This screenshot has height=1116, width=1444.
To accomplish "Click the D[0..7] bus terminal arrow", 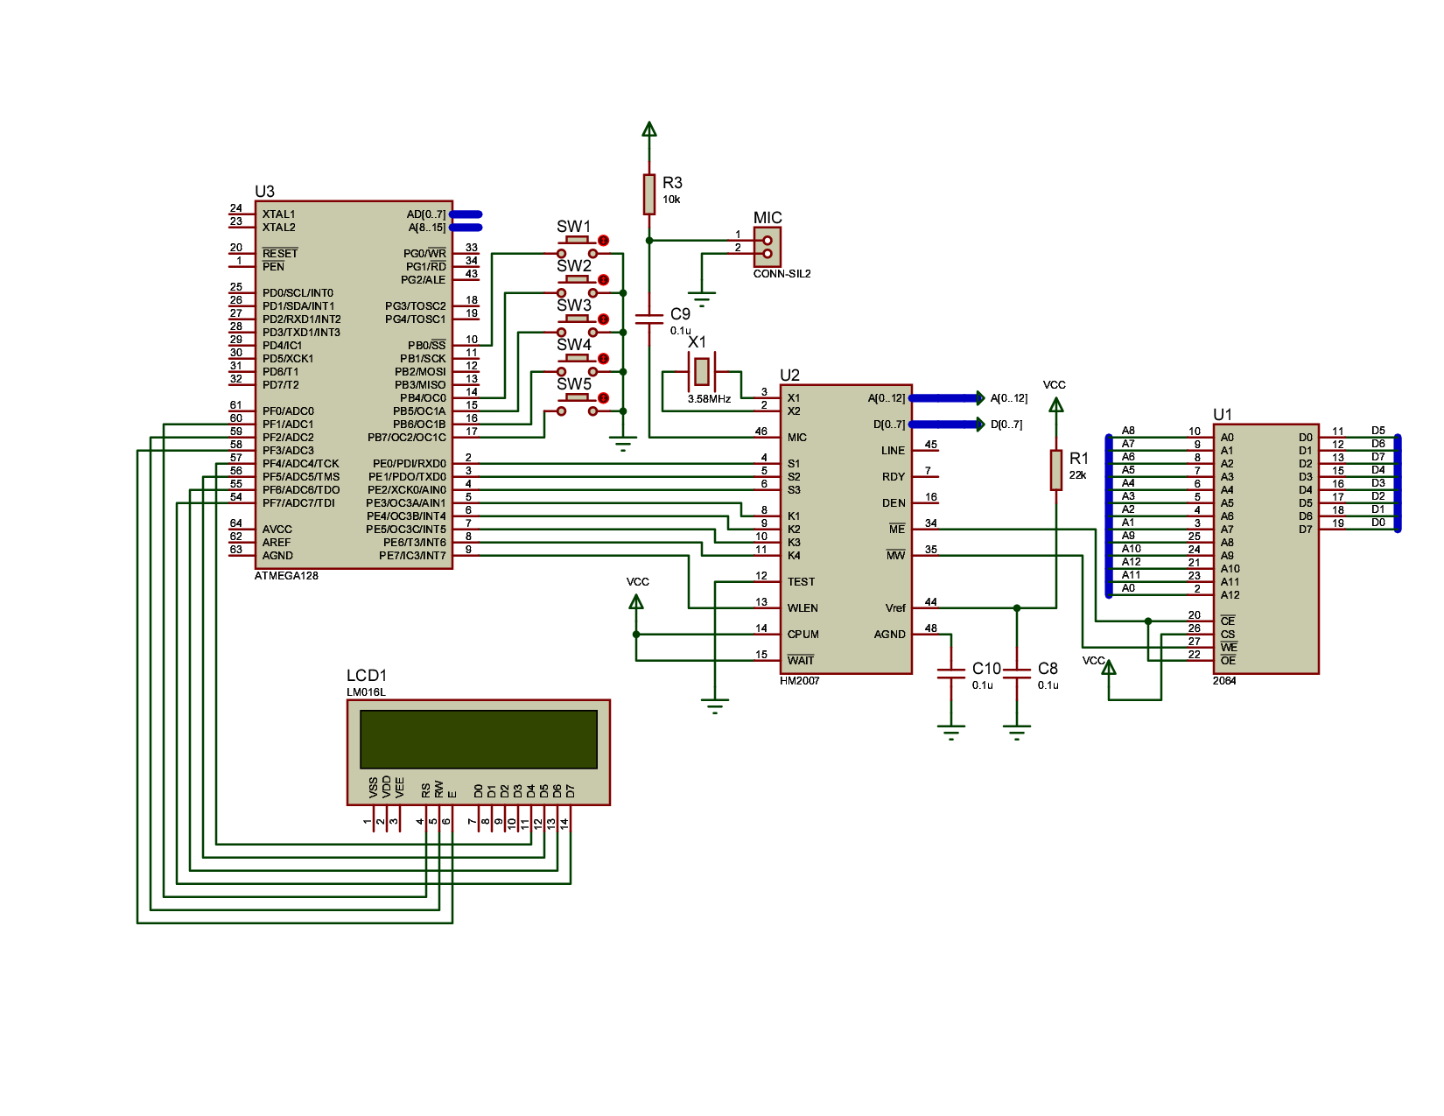I will (x=980, y=425).
